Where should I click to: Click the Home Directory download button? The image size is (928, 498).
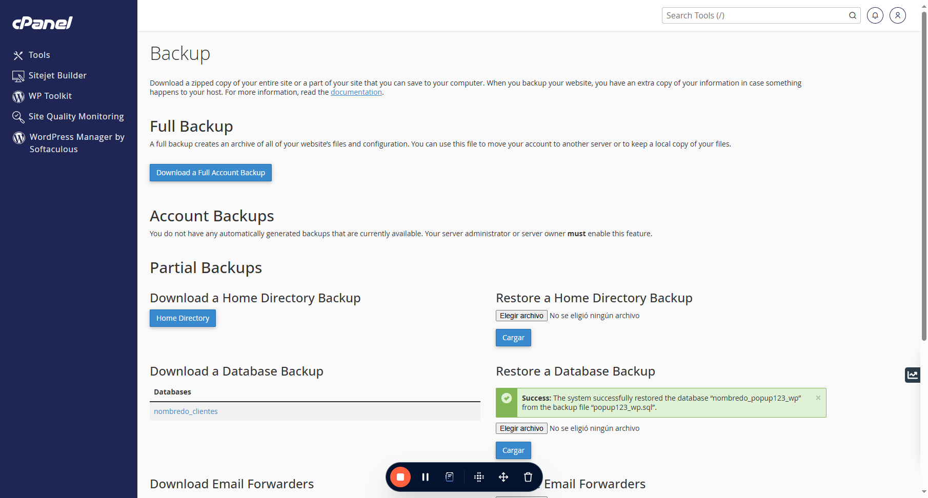point(183,318)
